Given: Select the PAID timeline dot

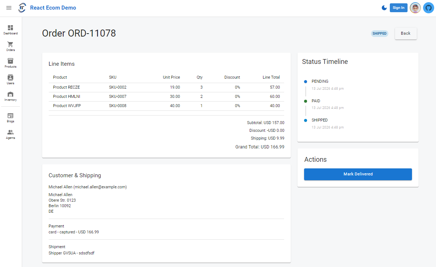Looking at the screenshot, I should (306, 101).
